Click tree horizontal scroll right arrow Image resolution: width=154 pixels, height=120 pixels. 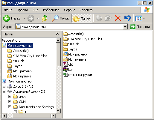[54, 116]
